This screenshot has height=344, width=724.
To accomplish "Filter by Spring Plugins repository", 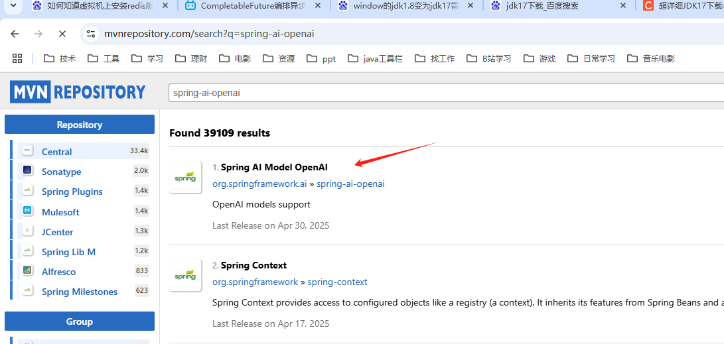I will coord(72,192).
